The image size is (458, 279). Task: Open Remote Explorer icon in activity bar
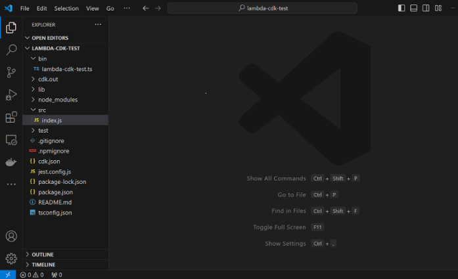[11, 140]
